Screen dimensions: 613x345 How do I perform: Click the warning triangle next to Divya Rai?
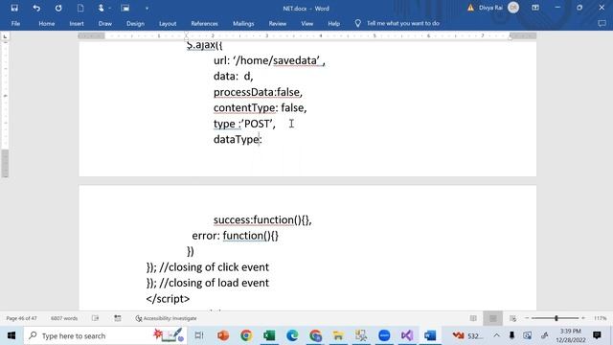tap(470, 8)
